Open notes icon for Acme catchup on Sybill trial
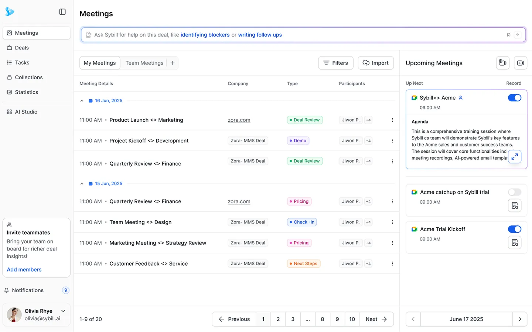Viewport: 532px width, 332px height. click(515, 205)
